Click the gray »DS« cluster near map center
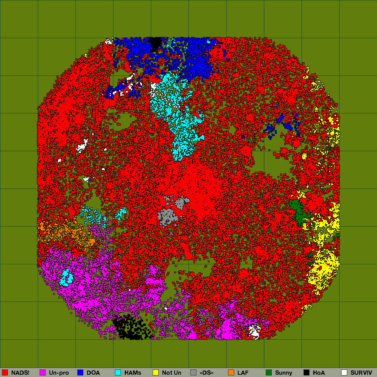The image size is (377, 377). click(x=168, y=216)
